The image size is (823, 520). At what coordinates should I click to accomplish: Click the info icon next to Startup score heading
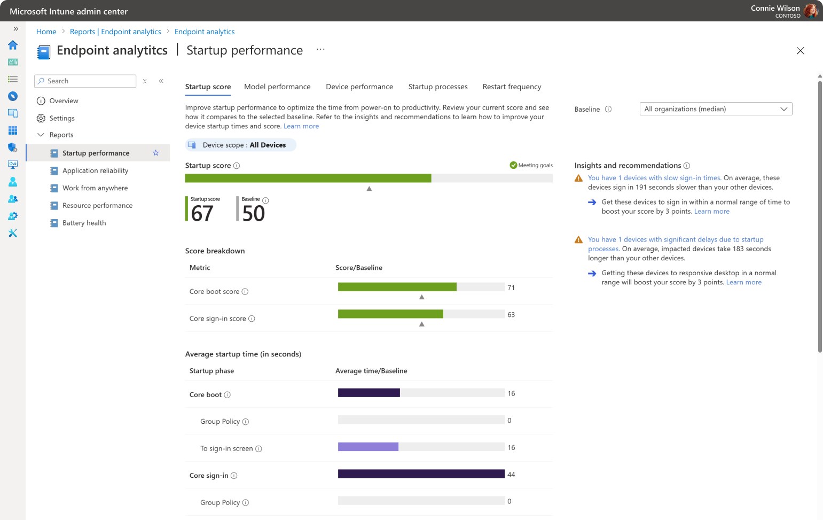point(237,166)
